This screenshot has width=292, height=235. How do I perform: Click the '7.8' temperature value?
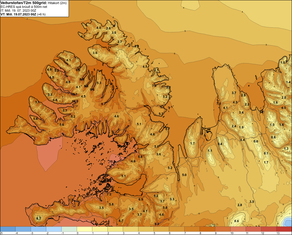click(x=219, y=104)
